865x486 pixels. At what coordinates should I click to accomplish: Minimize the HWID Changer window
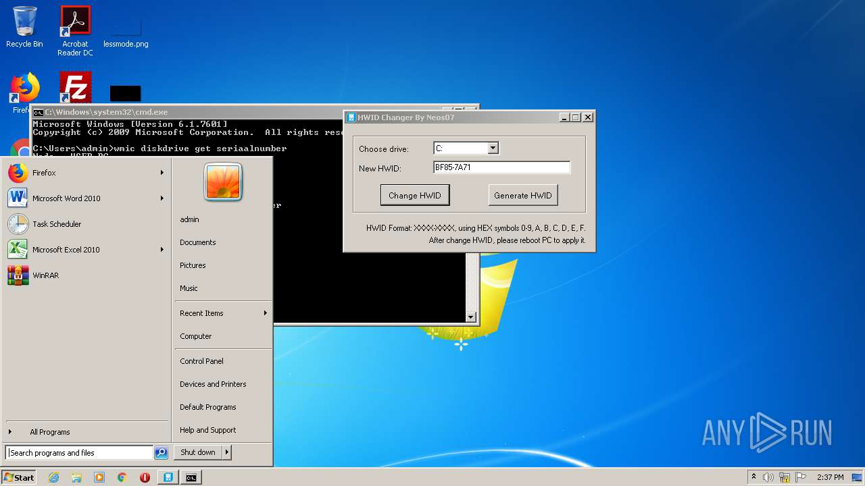pos(564,117)
